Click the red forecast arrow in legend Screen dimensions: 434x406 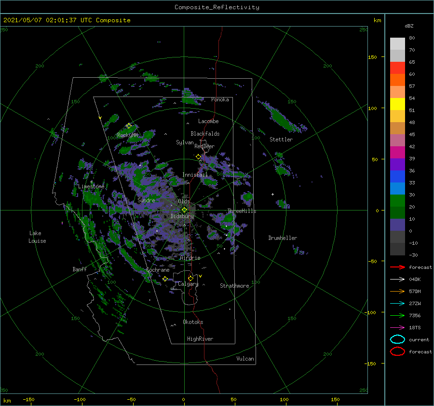[x=397, y=267]
